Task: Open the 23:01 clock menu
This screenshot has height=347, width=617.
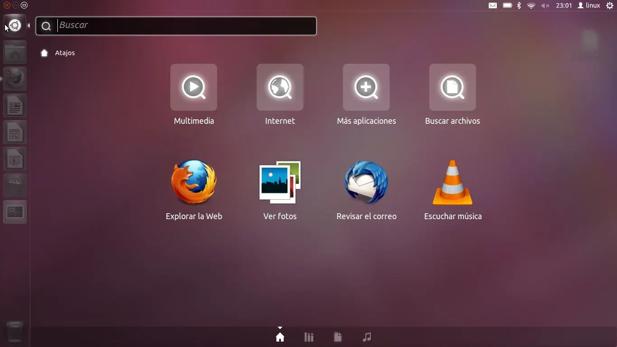Action: click(x=564, y=5)
